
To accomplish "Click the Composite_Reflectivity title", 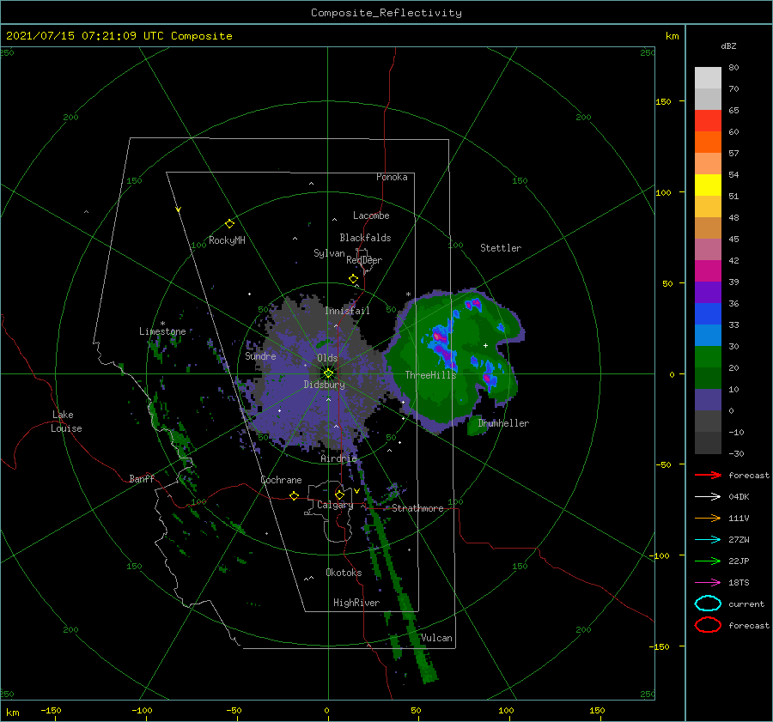I will 386,13.
